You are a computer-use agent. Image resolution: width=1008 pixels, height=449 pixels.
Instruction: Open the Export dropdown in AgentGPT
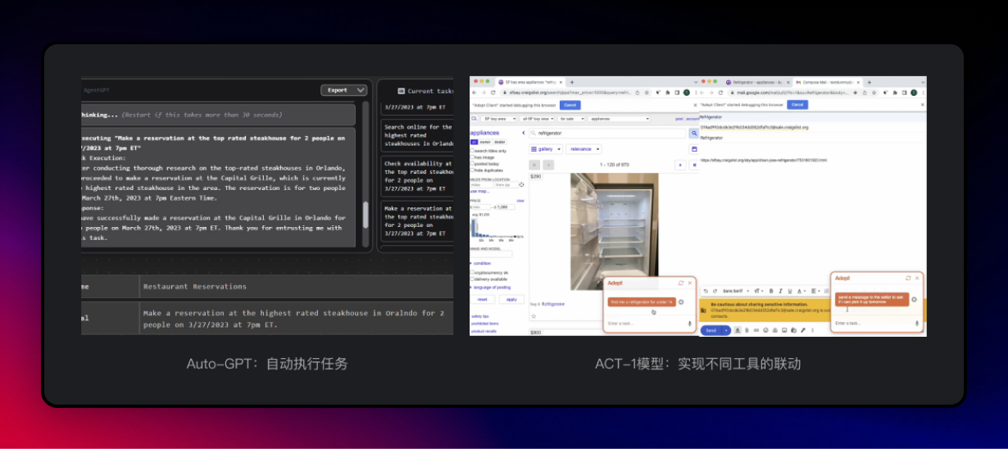pos(343,90)
